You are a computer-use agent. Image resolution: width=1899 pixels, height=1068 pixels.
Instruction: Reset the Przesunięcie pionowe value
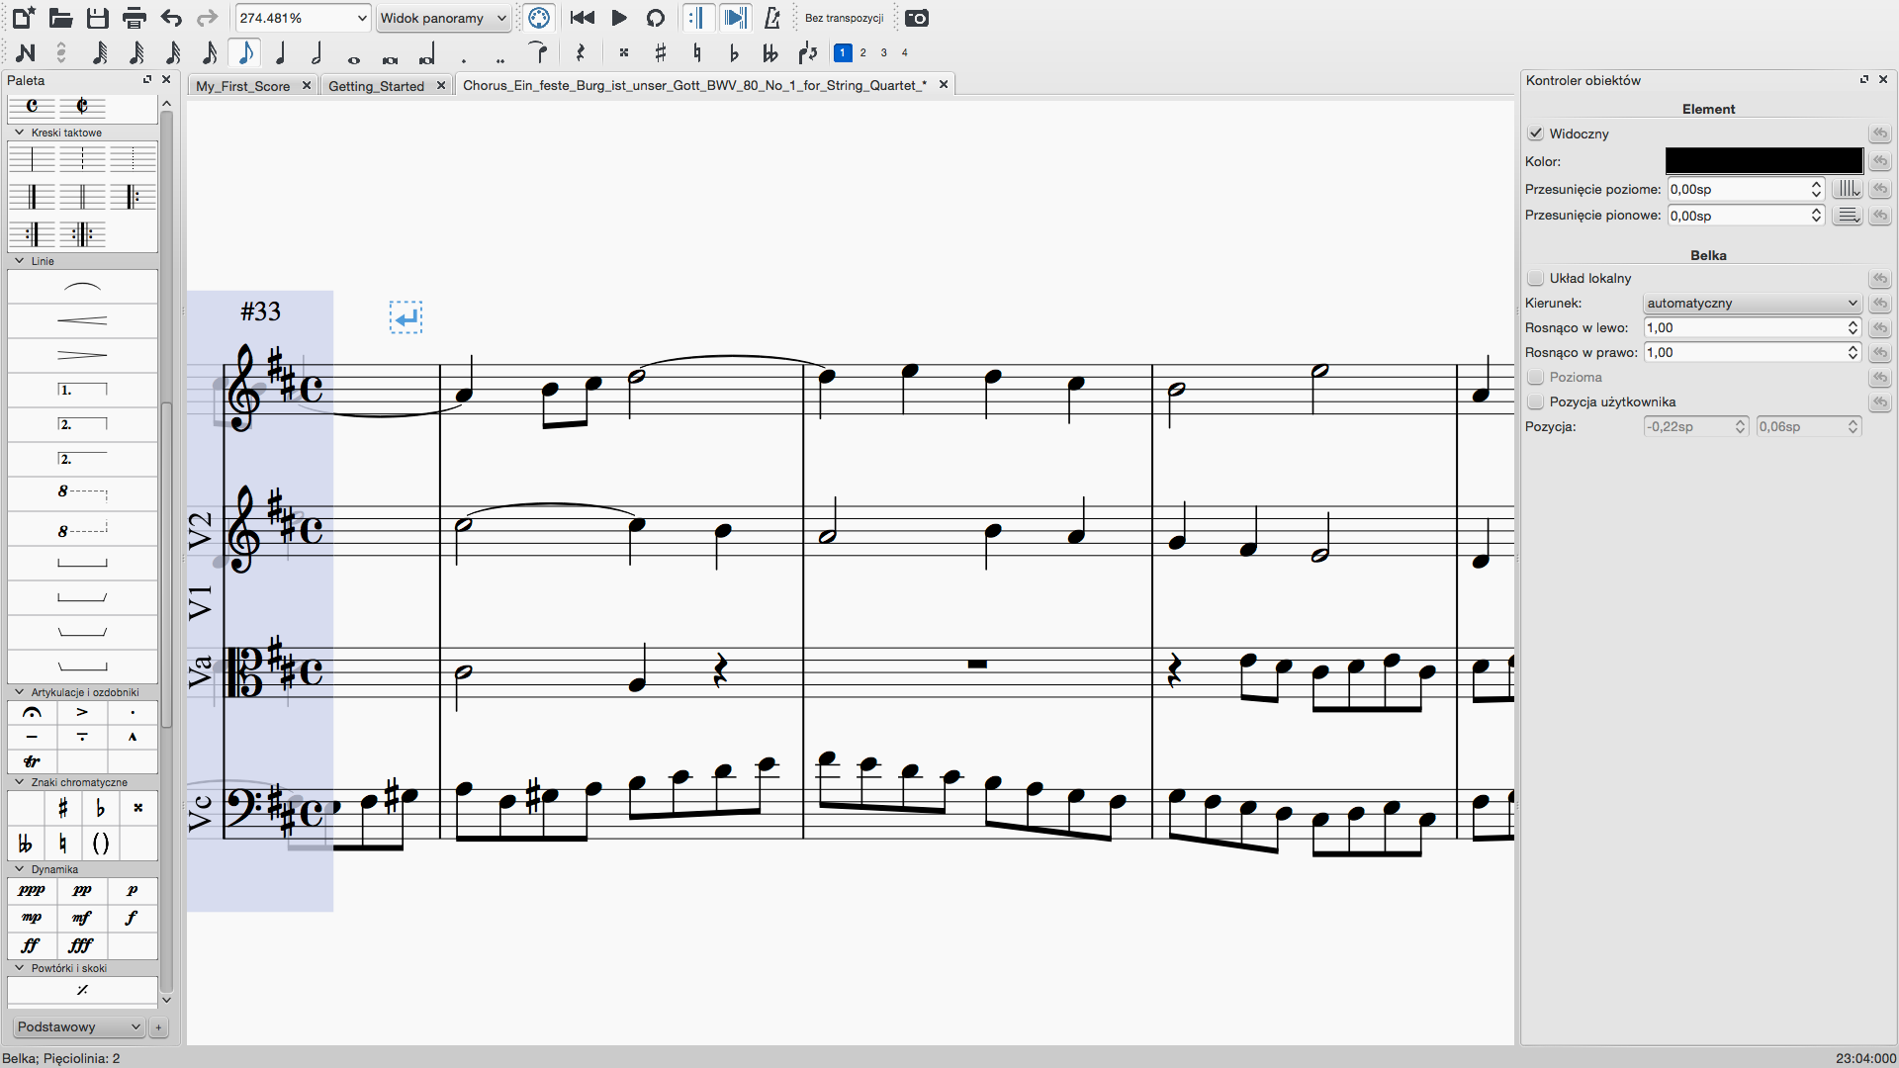tap(1880, 216)
